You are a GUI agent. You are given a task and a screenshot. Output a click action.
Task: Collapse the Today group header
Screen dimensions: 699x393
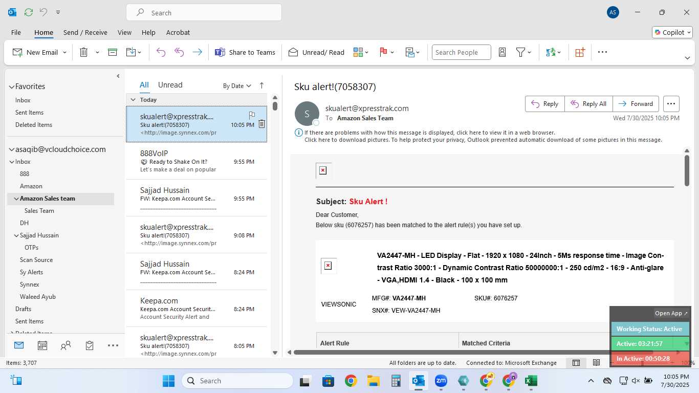[133, 100]
